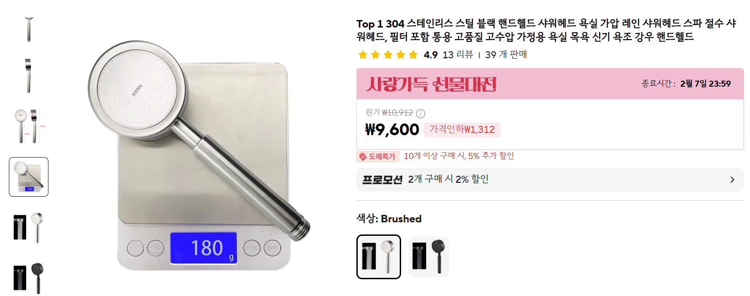Click the wholesale deal tag icon

tap(363, 157)
